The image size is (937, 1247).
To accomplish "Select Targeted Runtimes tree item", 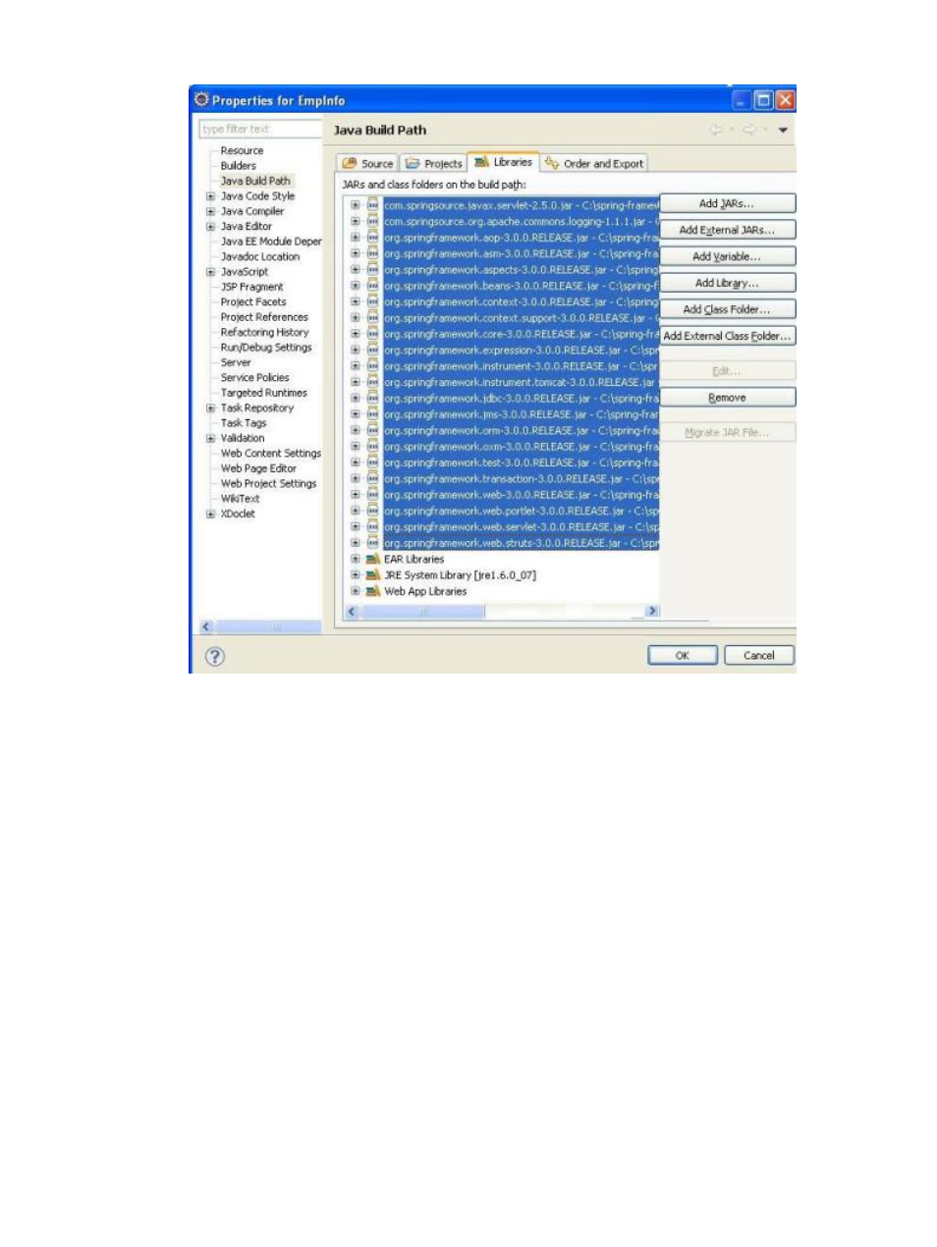I will (x=263, y=393).
